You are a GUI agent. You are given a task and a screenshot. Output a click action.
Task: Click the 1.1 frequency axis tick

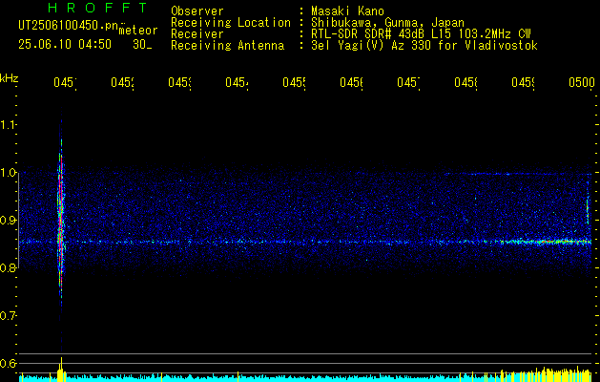pos(8,125)
